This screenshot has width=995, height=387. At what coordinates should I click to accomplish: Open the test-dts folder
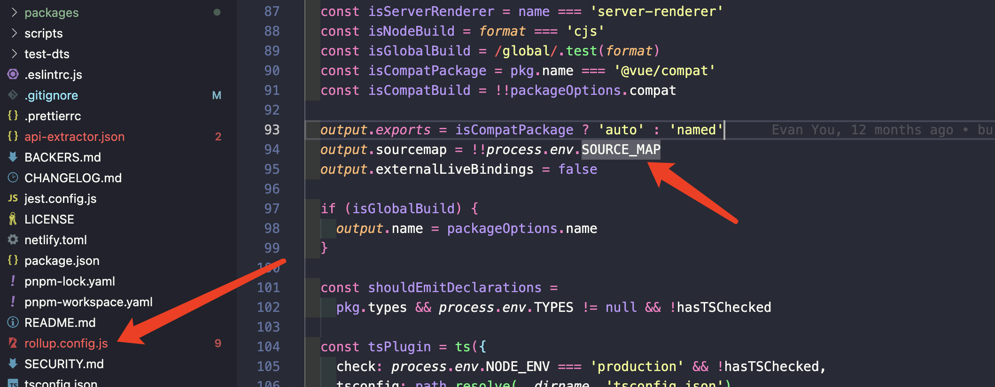click(47, 54)
